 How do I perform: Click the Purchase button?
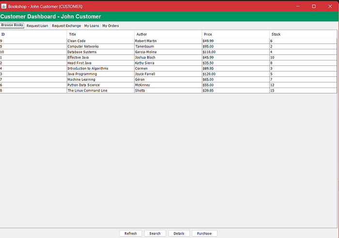204,233
